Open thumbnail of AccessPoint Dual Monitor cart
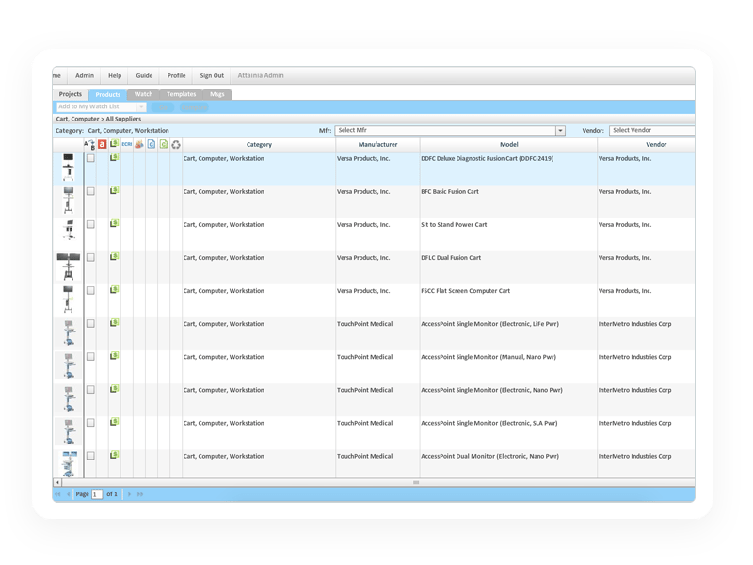 [69, 463]
